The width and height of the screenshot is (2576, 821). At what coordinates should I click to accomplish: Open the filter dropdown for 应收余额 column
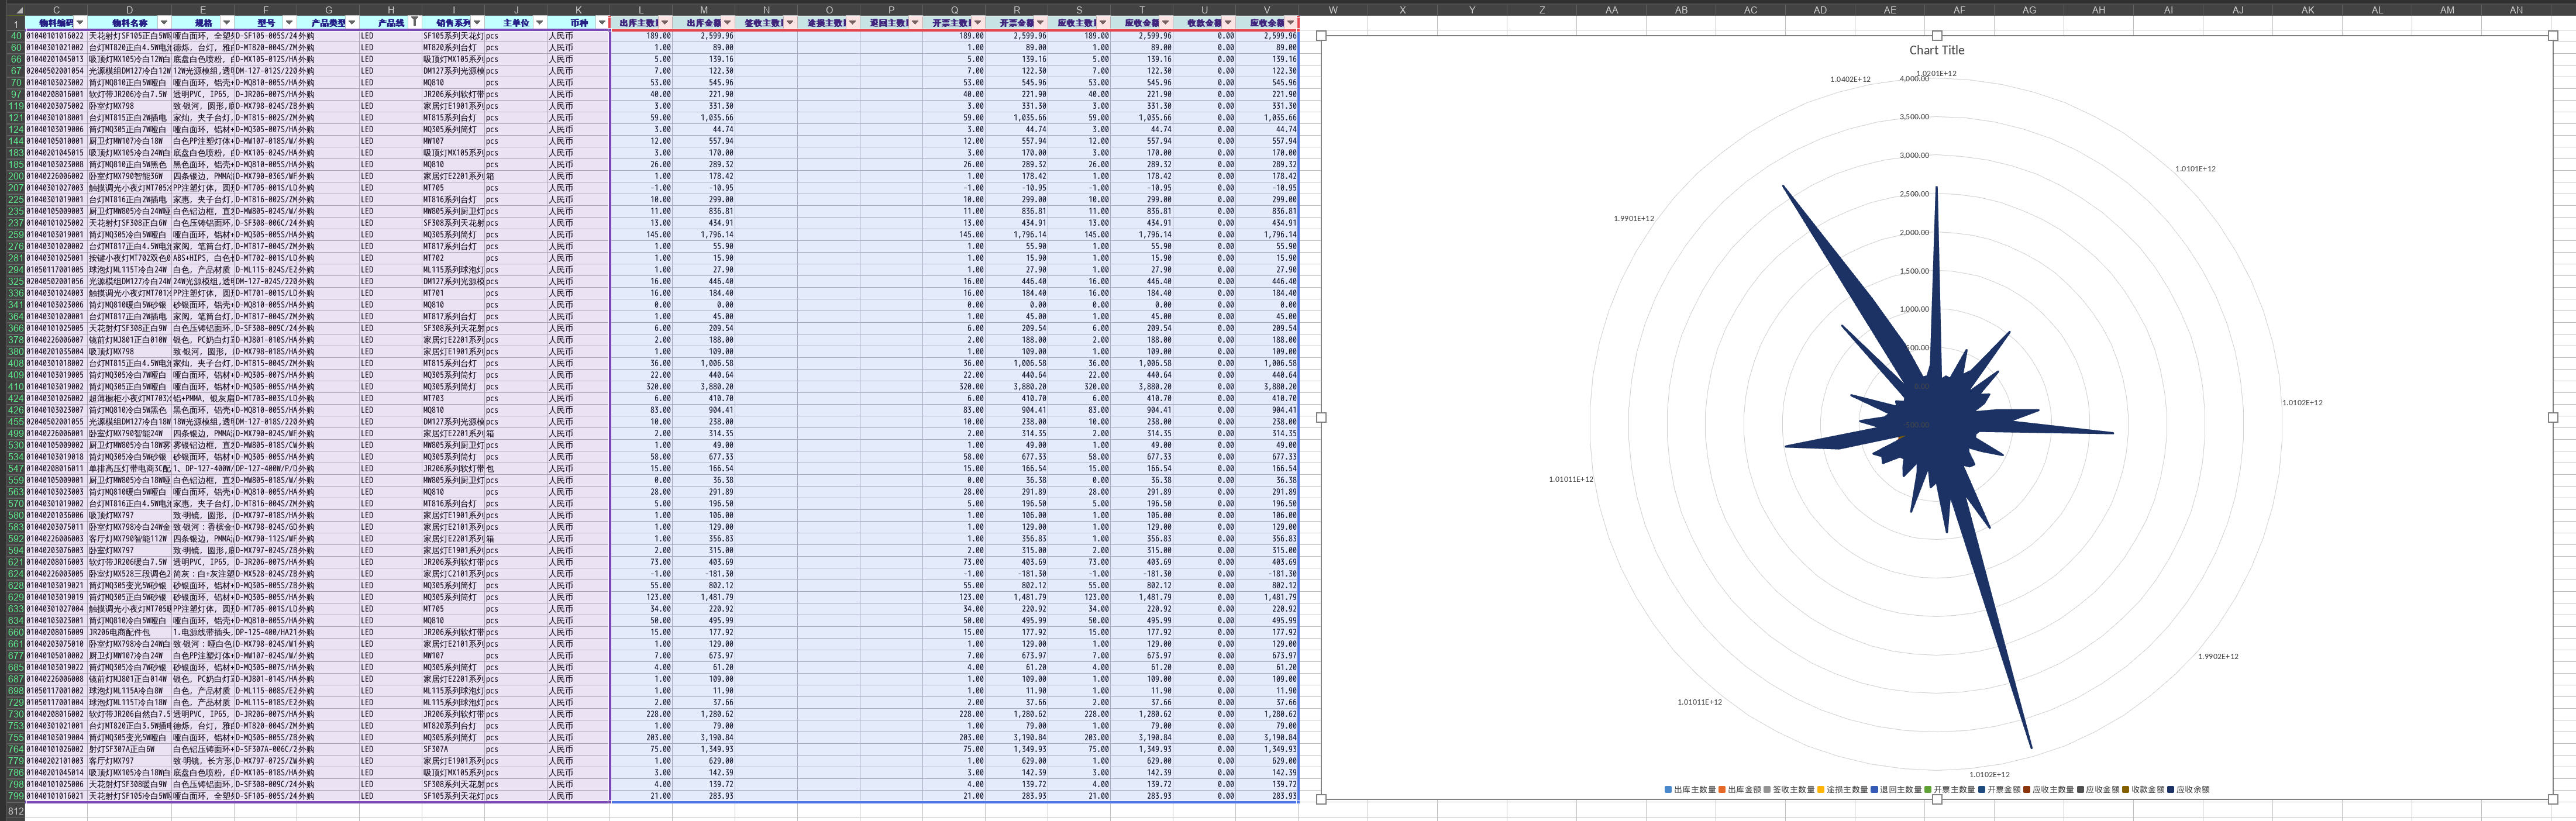(1291, 22)
